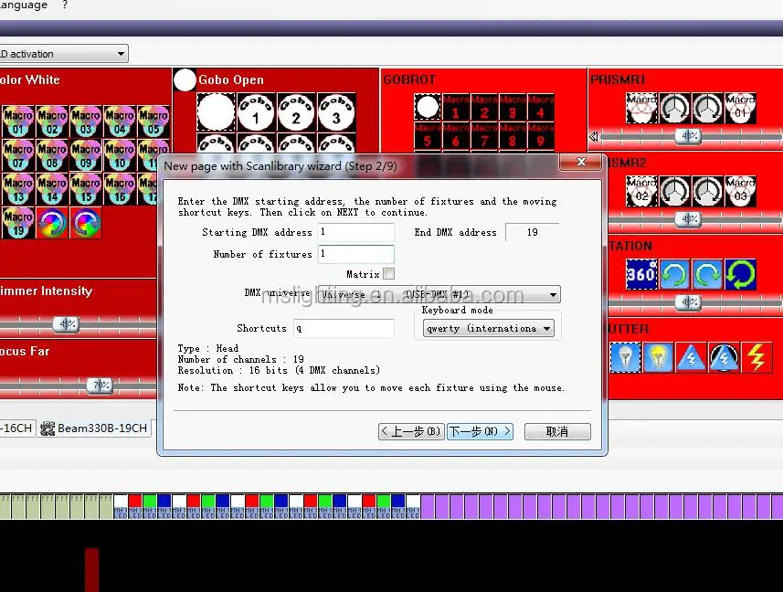The image size is (783, 592).
Task: Click GOBROT Macro 1 icon
Action: [x=454, y=108]
